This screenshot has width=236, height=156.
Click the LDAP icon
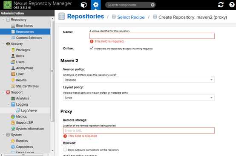pyautogui.click(x=13, y=74)
